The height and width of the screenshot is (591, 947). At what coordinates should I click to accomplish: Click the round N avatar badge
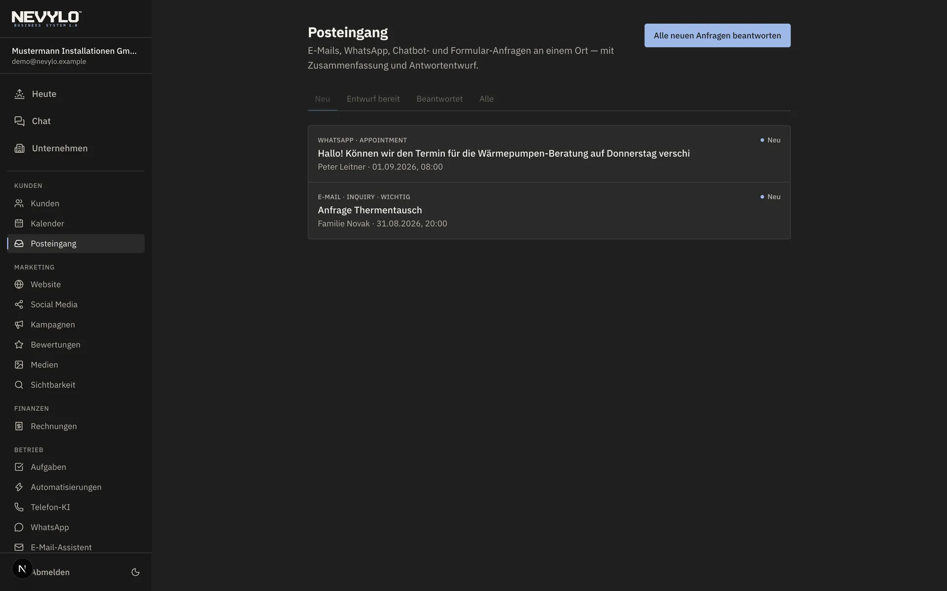pyautogui.click(x=22, y=569)
